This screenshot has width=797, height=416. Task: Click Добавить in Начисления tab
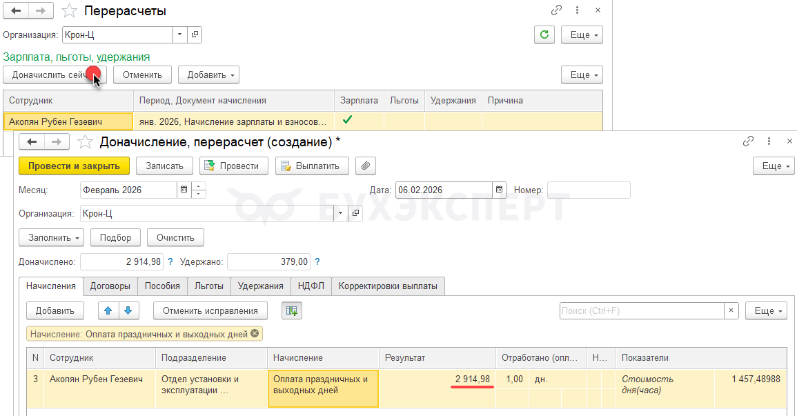click(x=55, y=311)
